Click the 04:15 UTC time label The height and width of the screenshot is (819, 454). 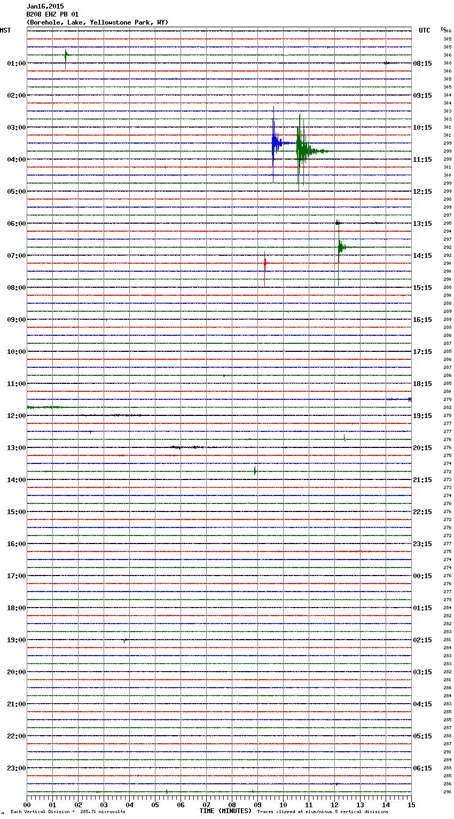[x=422, y=704]
